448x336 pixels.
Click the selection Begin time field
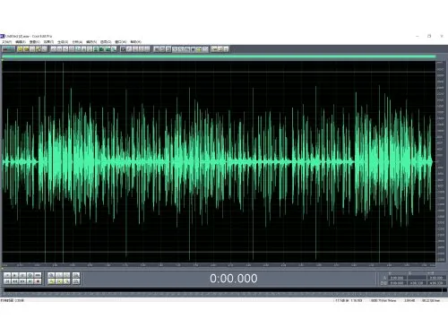tap(397, 278)
